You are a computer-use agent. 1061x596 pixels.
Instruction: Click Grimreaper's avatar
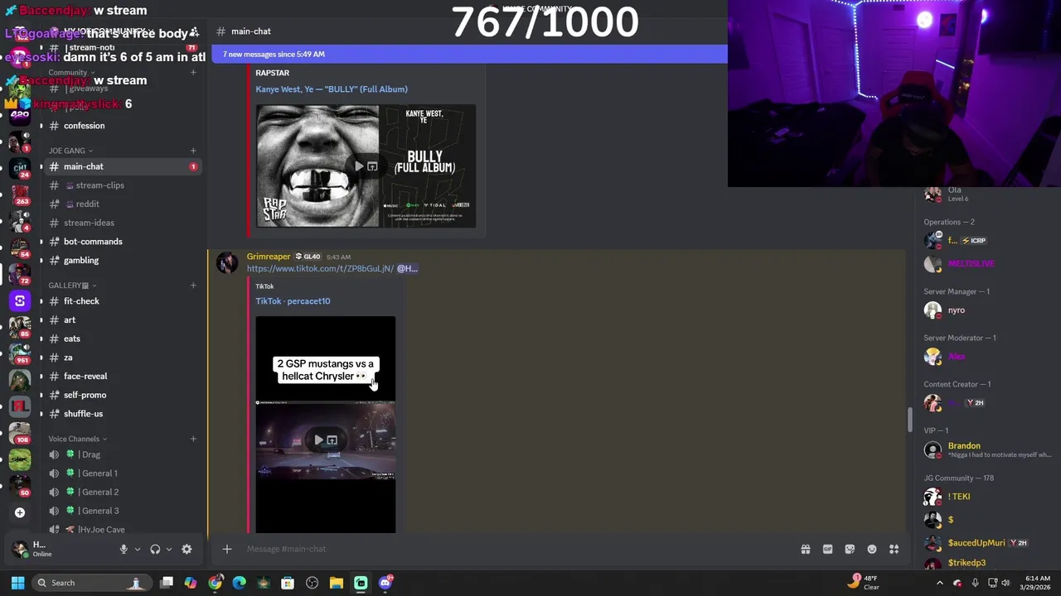(x=226, y=262)
